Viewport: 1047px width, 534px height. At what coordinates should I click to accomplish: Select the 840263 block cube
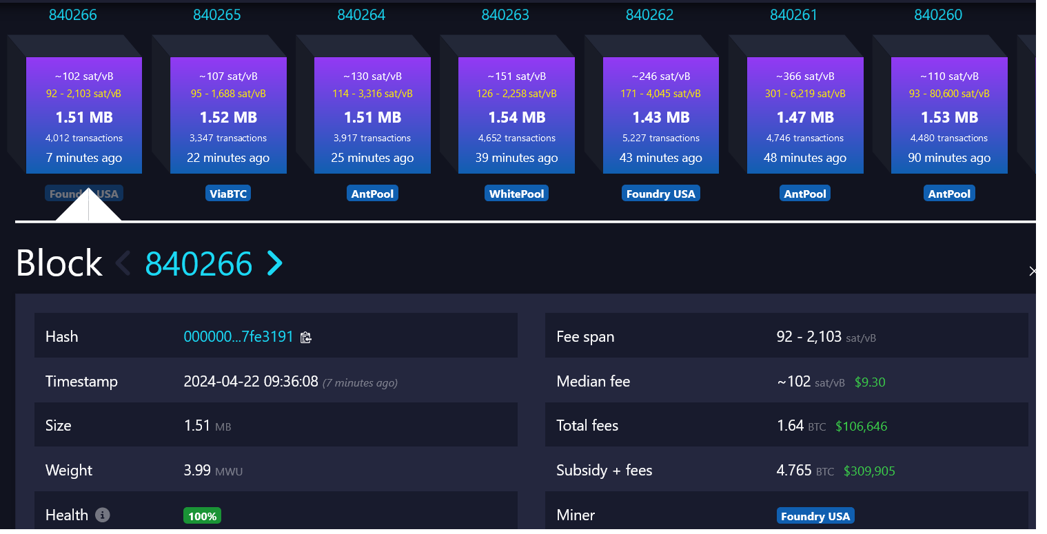coord(516,116)
